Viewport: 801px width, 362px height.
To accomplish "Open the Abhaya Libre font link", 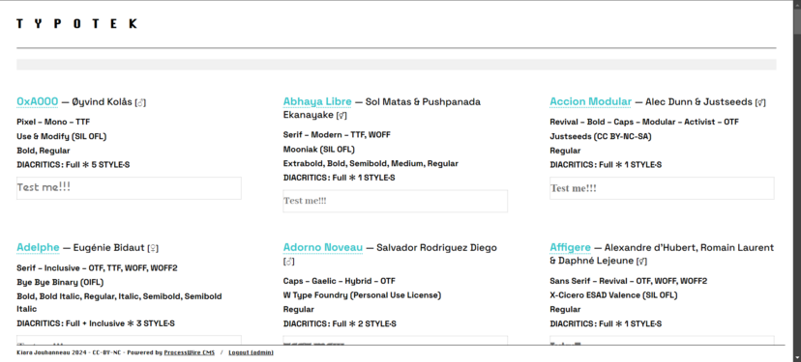I will click(x=317, y=102).
